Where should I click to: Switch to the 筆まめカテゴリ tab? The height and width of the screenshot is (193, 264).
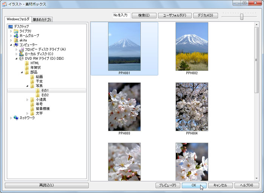pos(42,19)
